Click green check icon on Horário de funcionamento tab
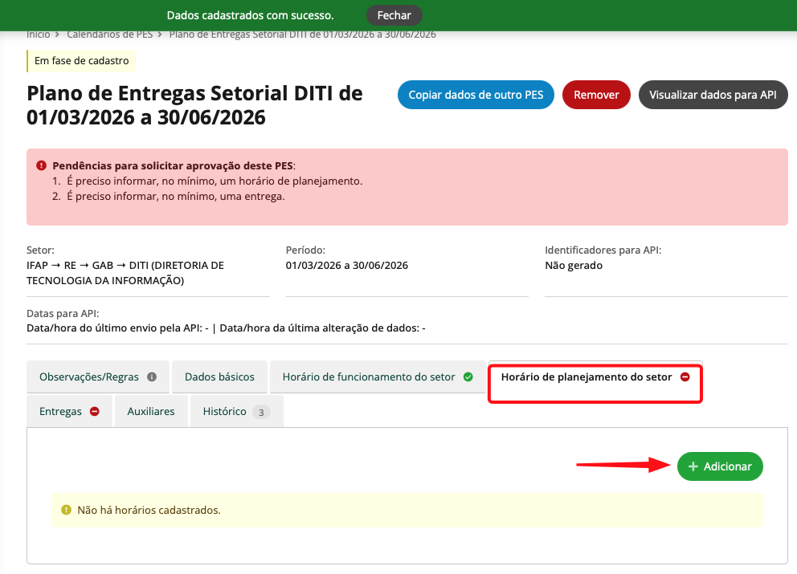 click(468, 377)
